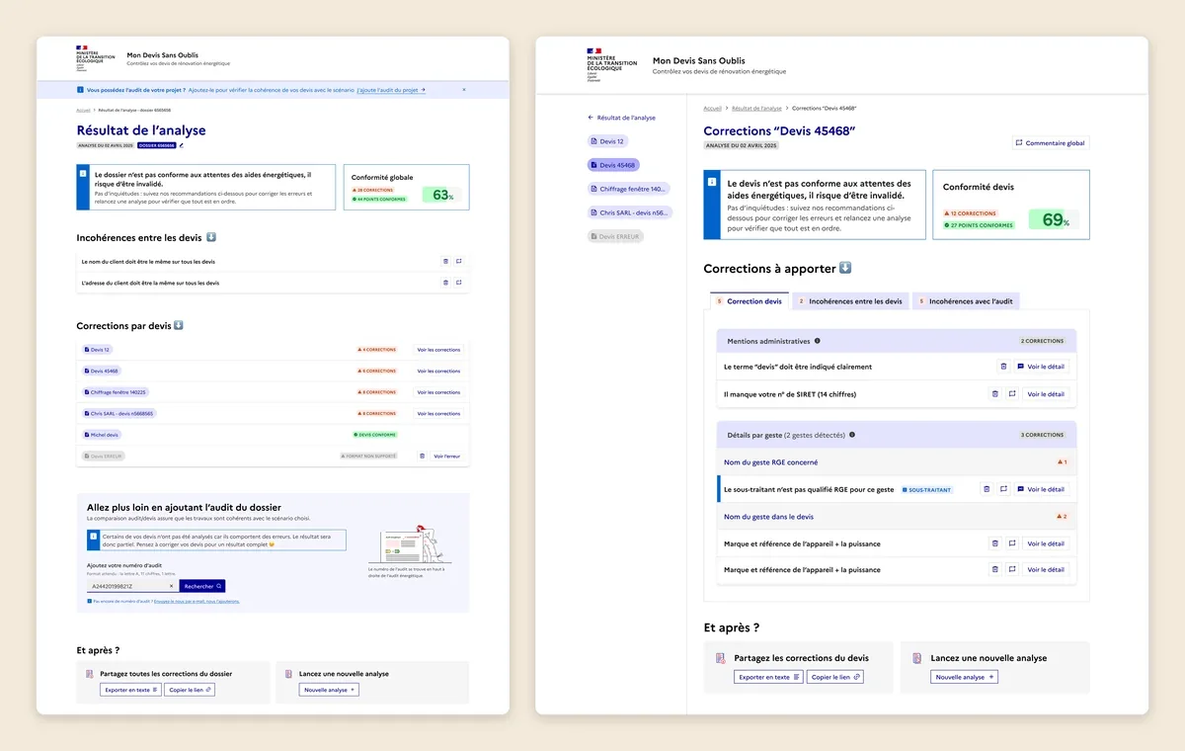Open comment icon for 'L'adresse du client' row

(458, 283)
